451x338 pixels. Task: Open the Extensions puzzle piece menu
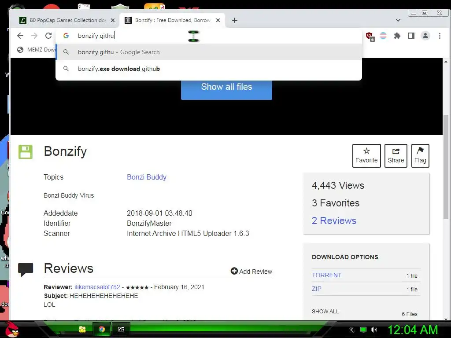pos(397,36)
